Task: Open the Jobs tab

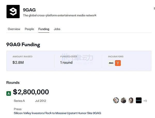Action: pyautogui.click(x=57, y=29)
